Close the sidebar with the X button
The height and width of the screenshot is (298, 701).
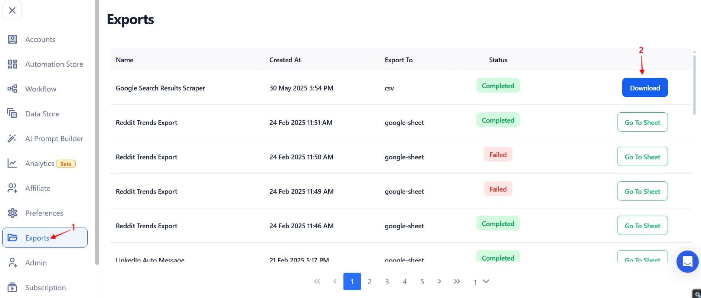click(12, 10)
